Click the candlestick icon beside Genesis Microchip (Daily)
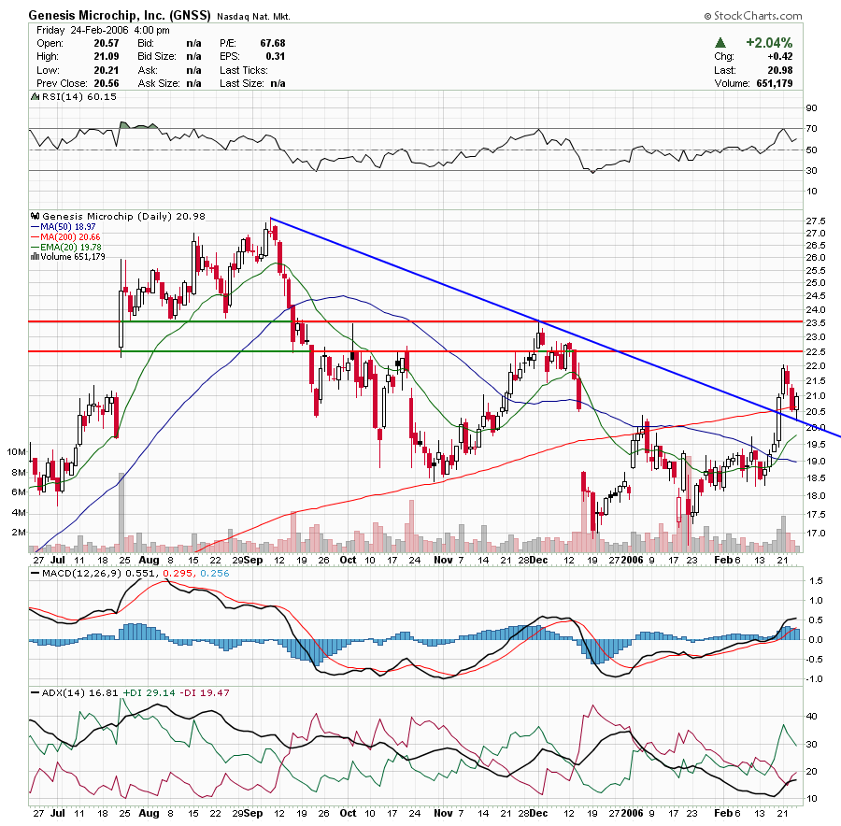Screen dimensions: 841x826 [36, 216]
